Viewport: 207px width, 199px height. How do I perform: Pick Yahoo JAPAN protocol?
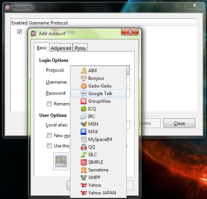[x=98, y=193]
